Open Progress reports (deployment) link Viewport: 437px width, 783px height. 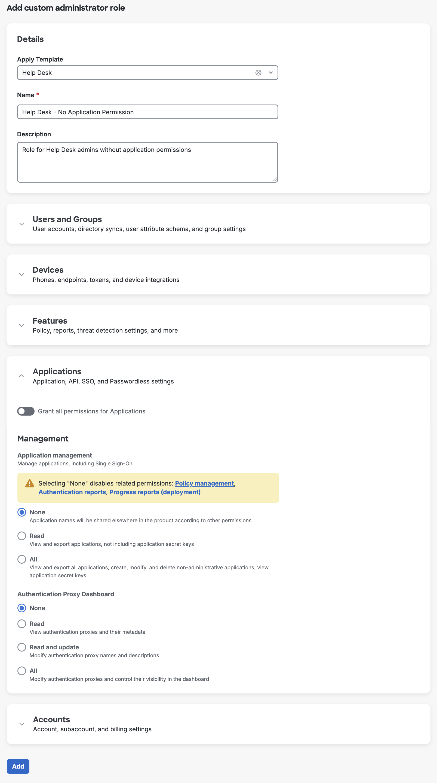[155, 492]
